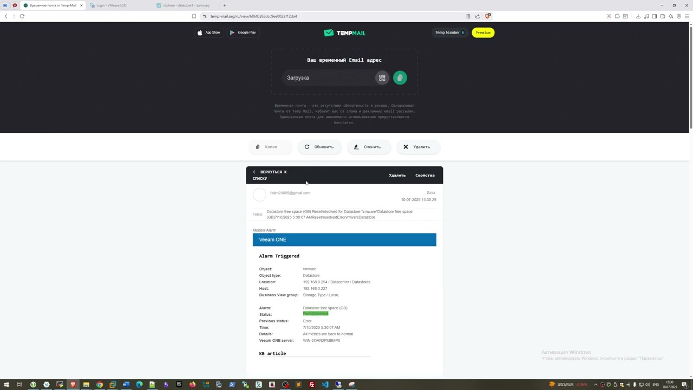The width and height of the screenshot is (693, 390).
Task: Open Microsoft Edge from the taskbar
Action: [139, 385]
